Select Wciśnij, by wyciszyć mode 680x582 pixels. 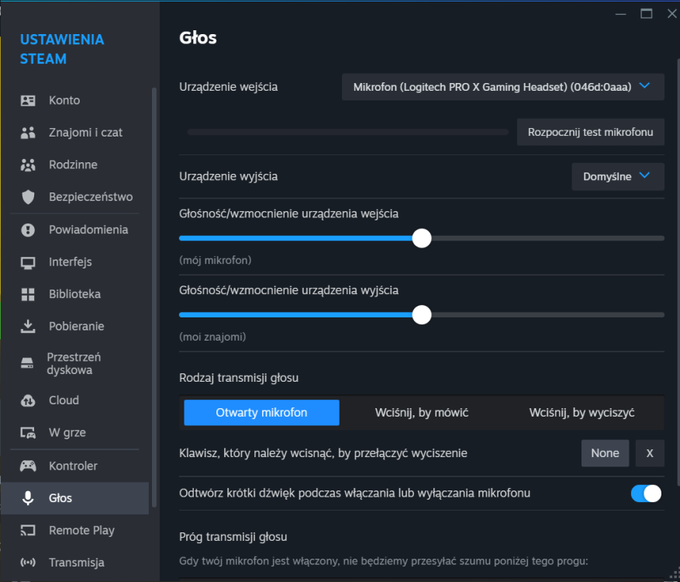coord(582,412)
